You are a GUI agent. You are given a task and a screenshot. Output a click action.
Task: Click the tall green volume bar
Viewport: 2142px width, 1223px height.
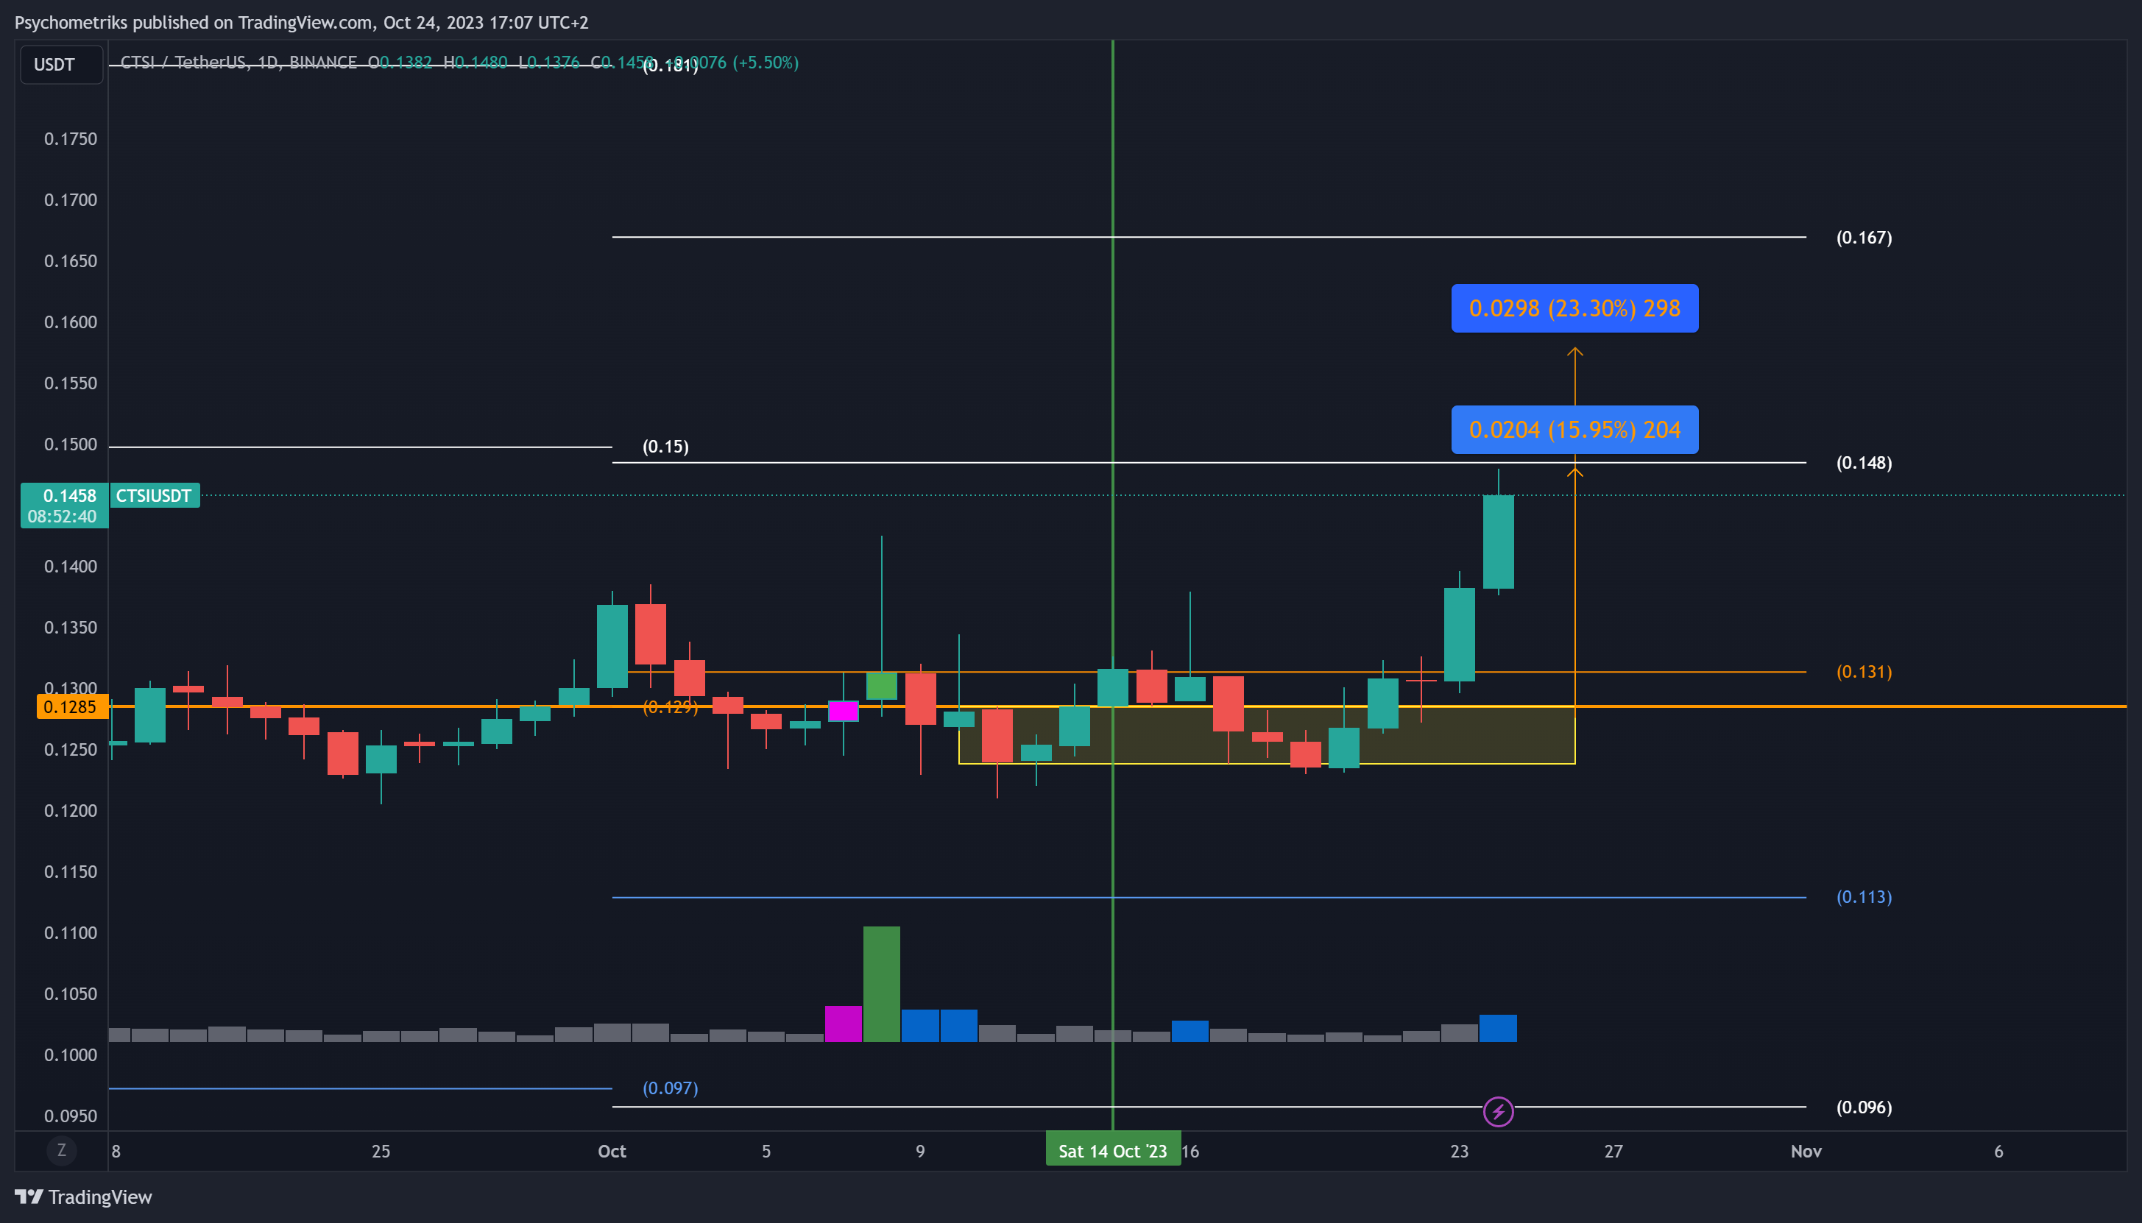click(881, 984)
